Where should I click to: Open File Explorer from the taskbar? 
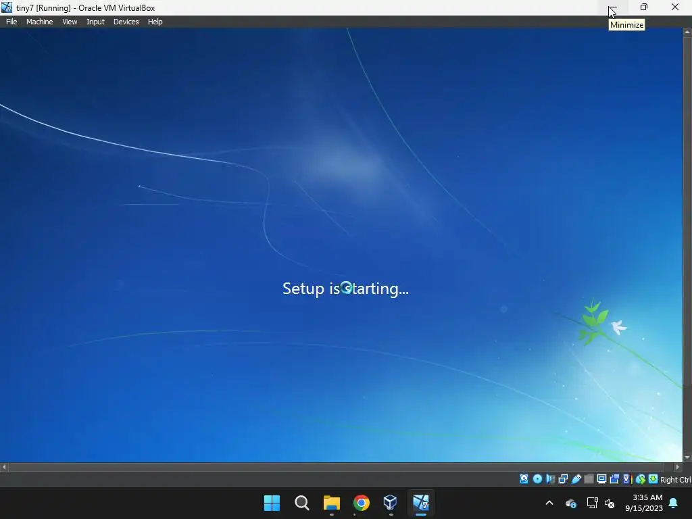click(331, 503)
